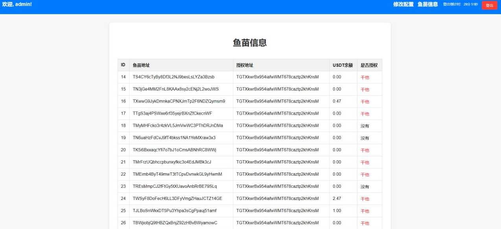Click the 干他 link in row 21
This screenshot has width=501, height=229.
(x=365, y=163)
